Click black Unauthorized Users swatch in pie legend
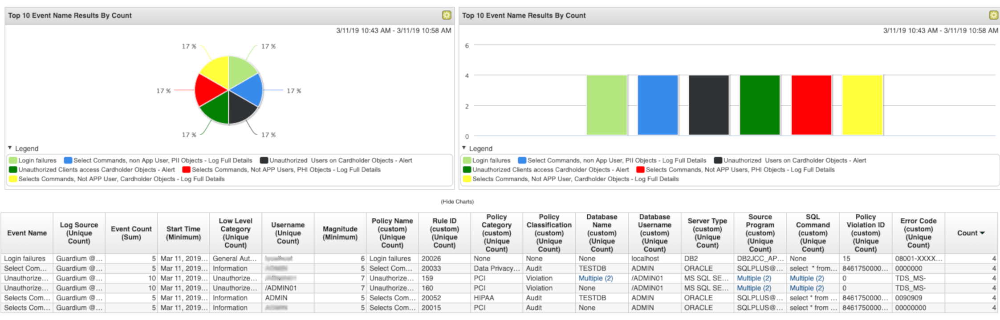Image resolution: width=1000 pixels, height=320 pixels. coord(264,160)
